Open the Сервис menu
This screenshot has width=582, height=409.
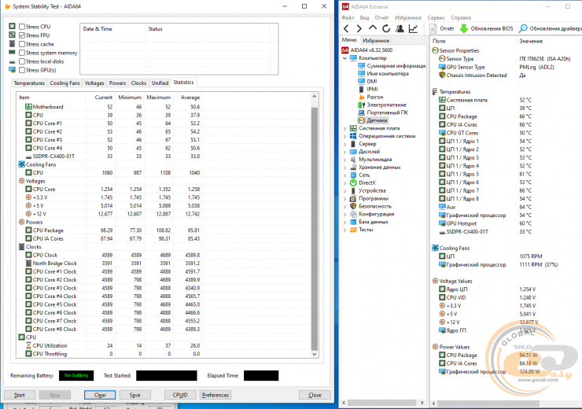click(436, 17)
